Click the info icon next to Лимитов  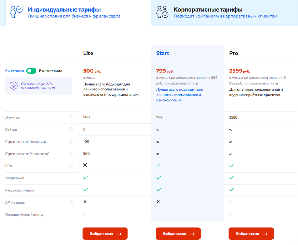[71, 117]
